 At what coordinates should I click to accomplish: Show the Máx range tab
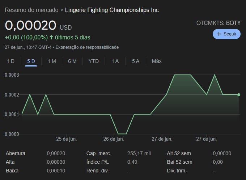pyautogui.click(x=157, y=61)
